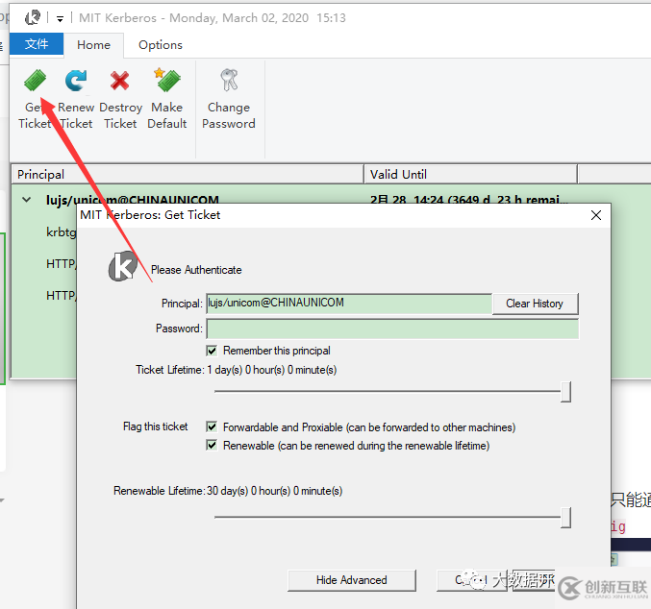This screenshot has width=651, height=609.
Task: Click the Renew Ticket icon
Action: (76, 80)
